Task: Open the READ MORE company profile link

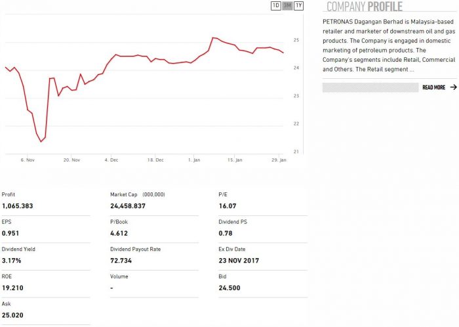Action: 433,87
